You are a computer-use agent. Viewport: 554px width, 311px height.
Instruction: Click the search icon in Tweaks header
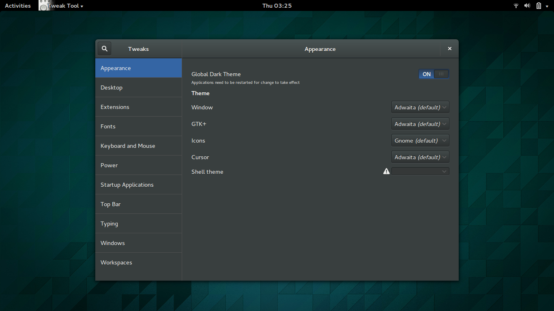[104, 48]
